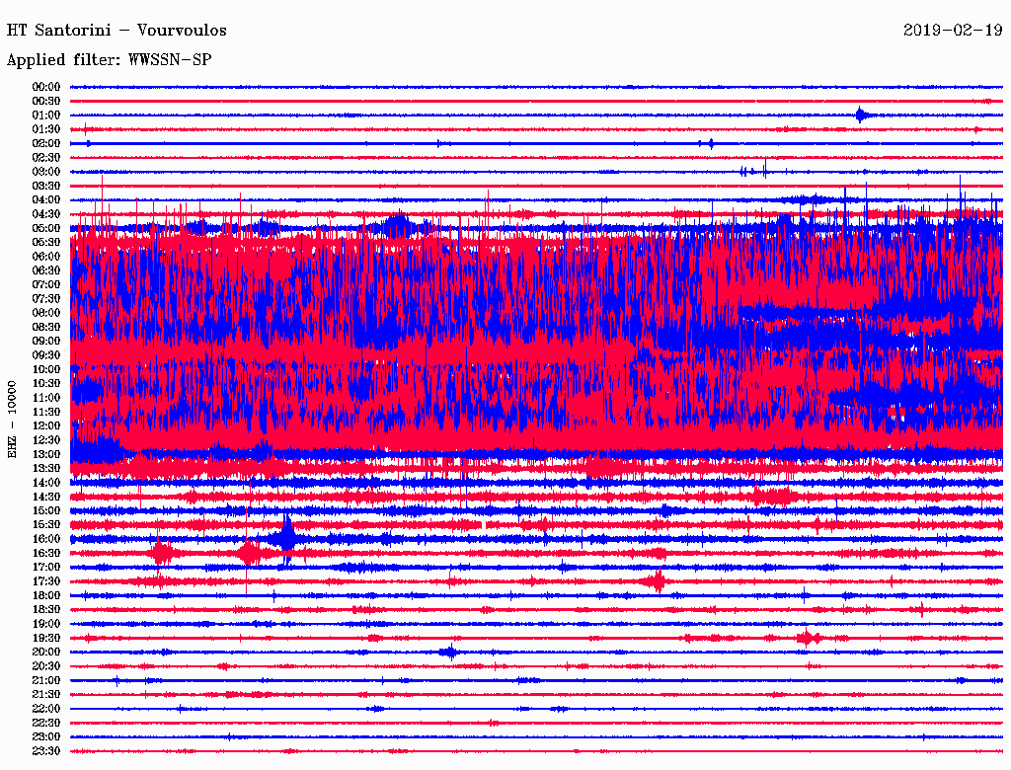Image resolution: width=1011 pixels, height=770 pixels.
Task: Click the 19:30 time label
Action: [x=46, y=639]
